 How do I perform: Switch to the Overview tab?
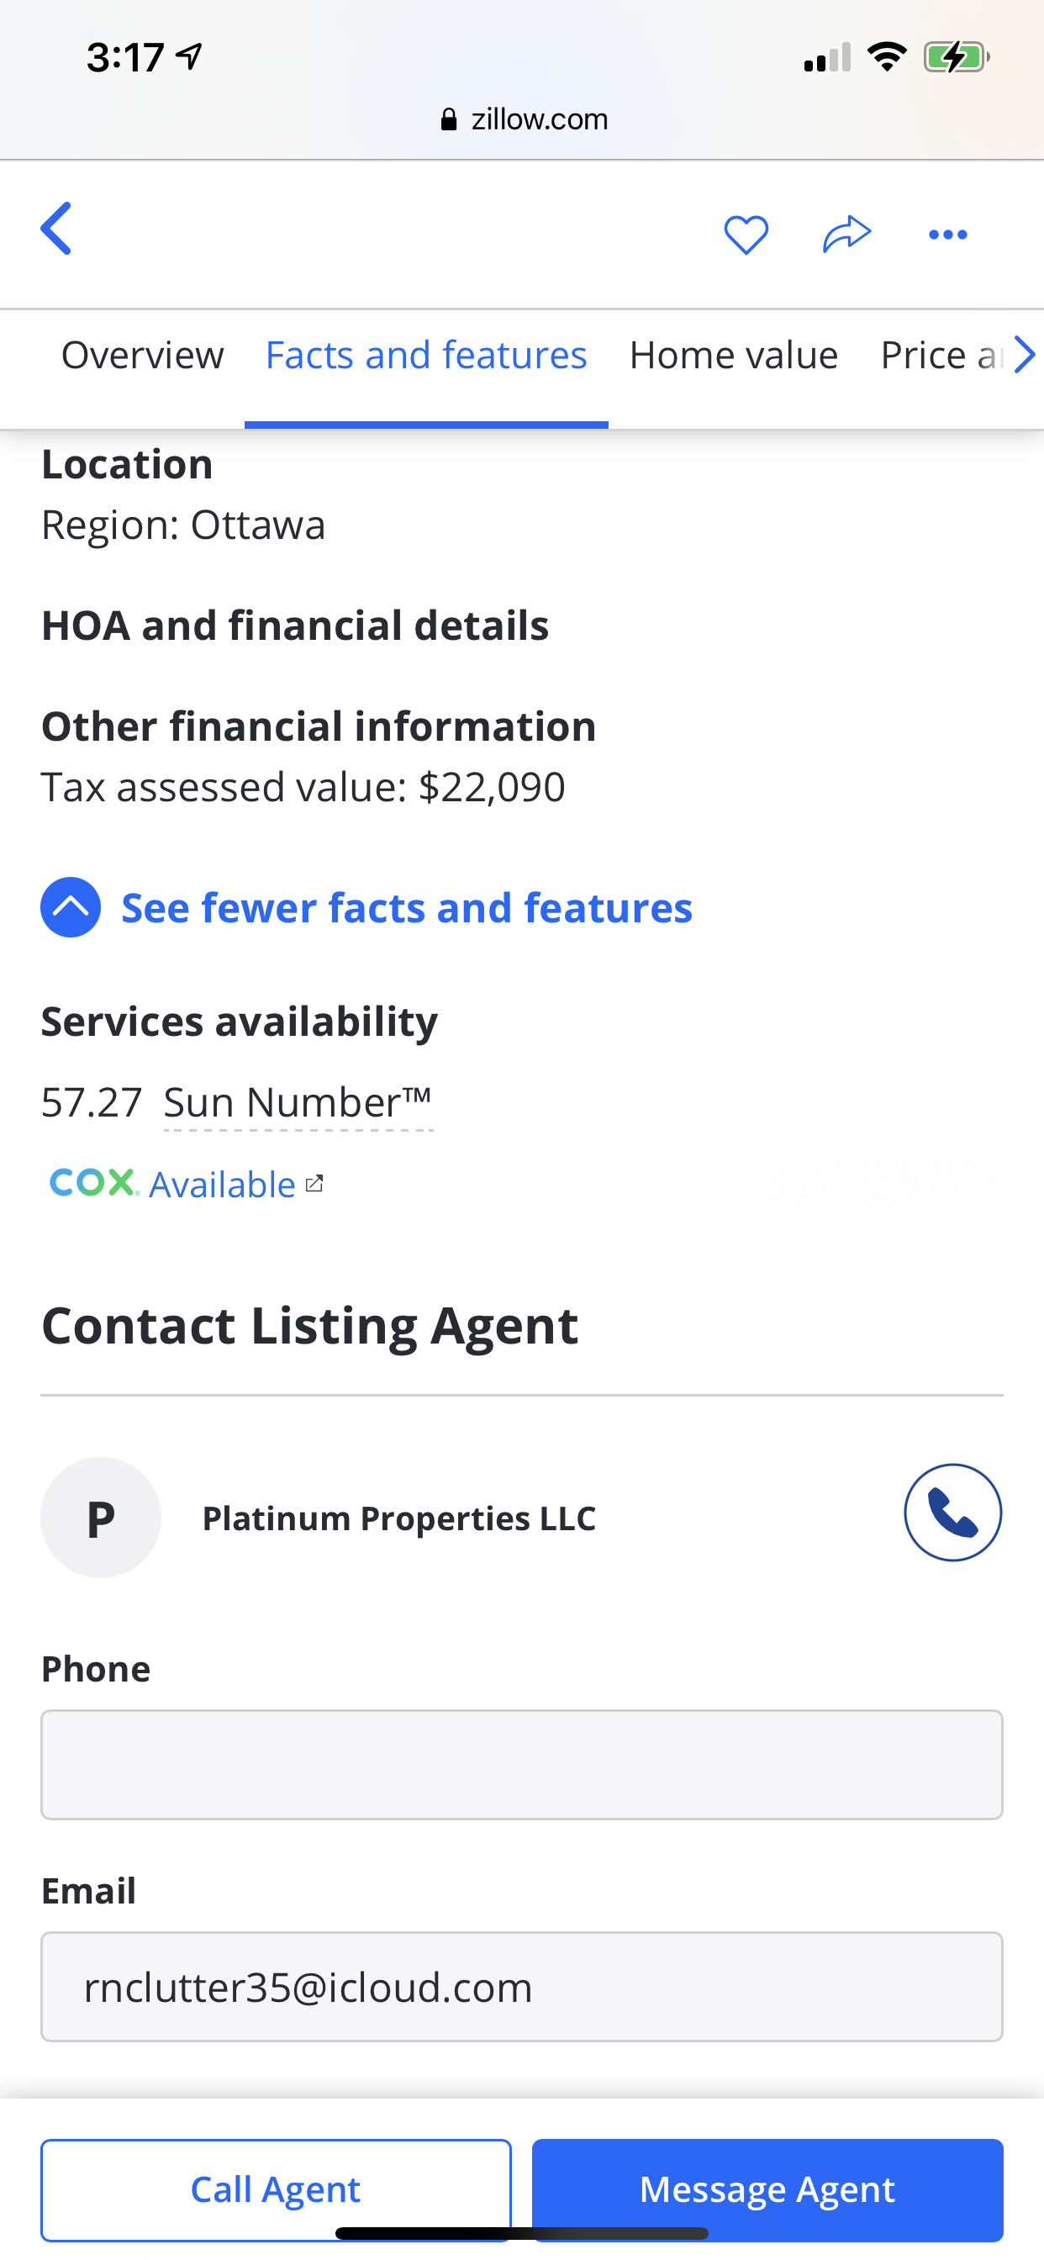coord(142,356)
